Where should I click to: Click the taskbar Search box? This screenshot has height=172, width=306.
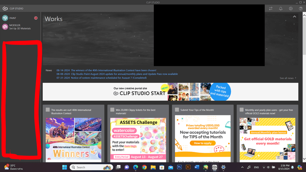coord(91,167)
